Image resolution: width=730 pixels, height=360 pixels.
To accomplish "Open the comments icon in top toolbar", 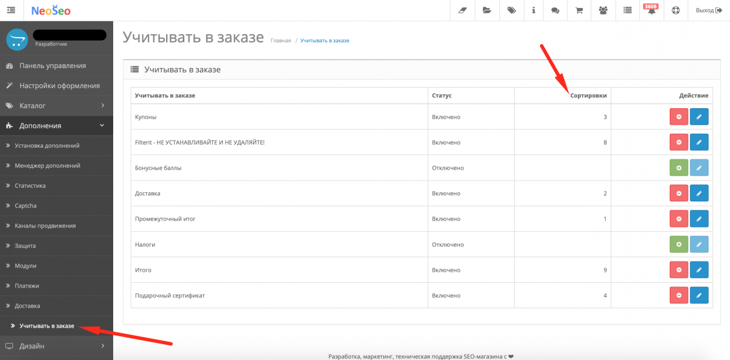I will click(555, 10).
